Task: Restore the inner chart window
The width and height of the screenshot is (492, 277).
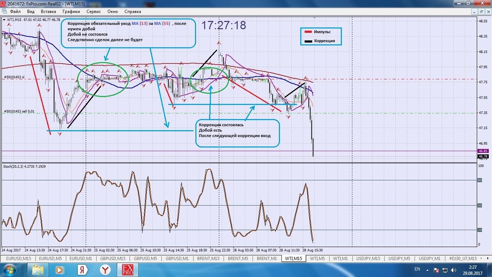Action: pyautogui.click(x=481, y=12)
